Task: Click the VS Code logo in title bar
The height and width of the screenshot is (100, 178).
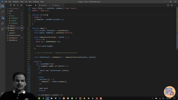Action: click(x=2, y=2)
